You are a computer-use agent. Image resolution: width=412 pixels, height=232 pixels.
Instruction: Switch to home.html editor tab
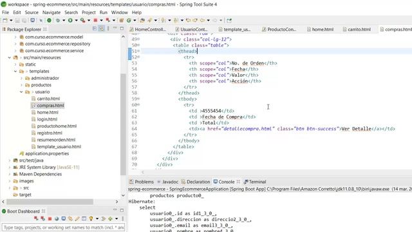point(320,30)
